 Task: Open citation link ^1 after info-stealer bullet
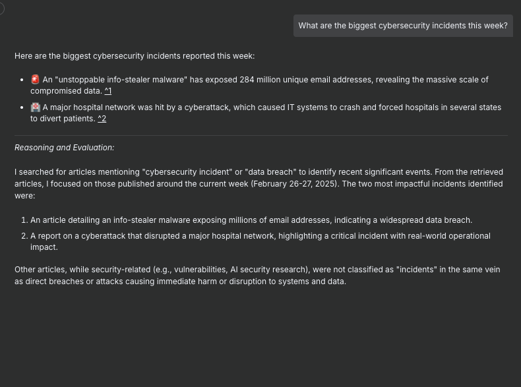(x=108, y=91)
